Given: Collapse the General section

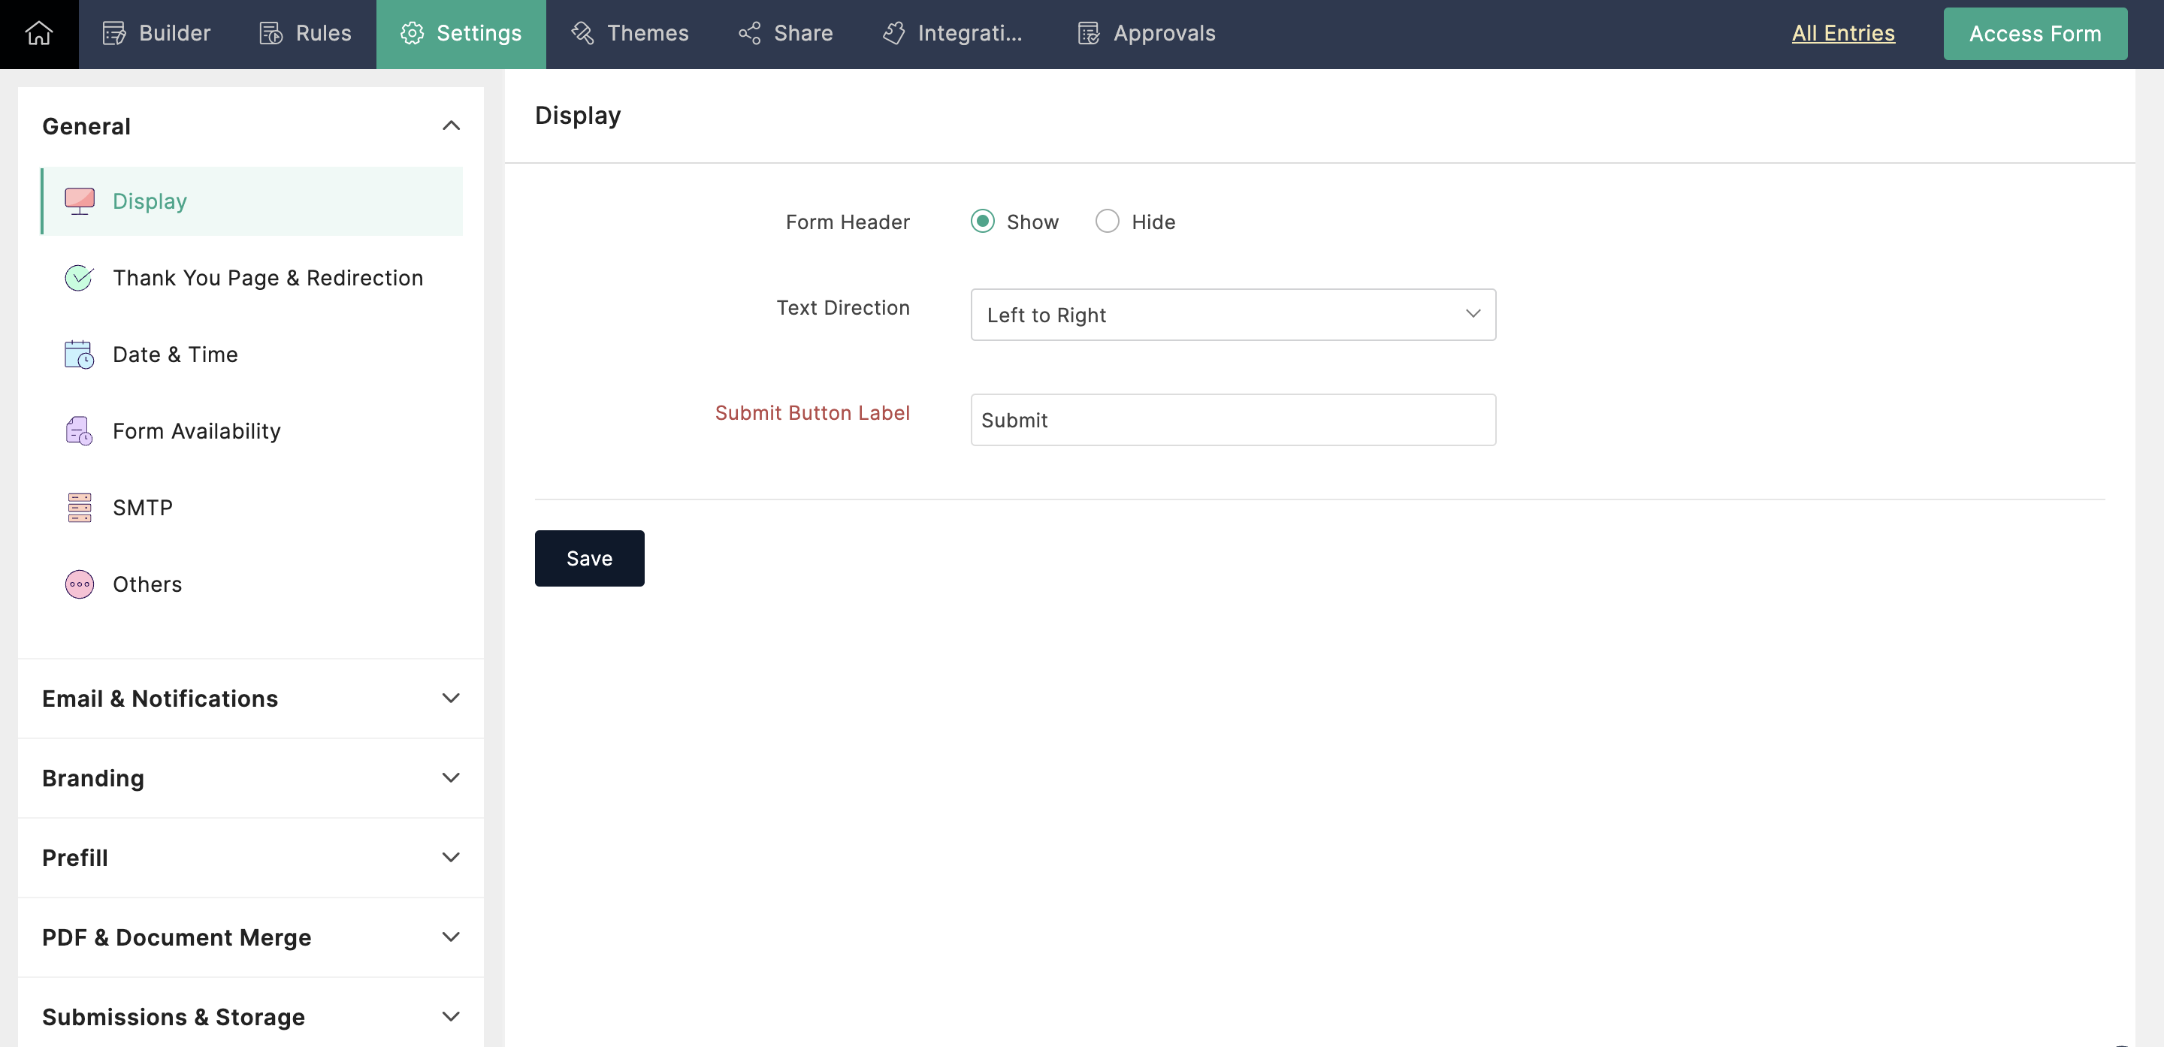Looking at the screenshot, I should click(x=451, y=126).
